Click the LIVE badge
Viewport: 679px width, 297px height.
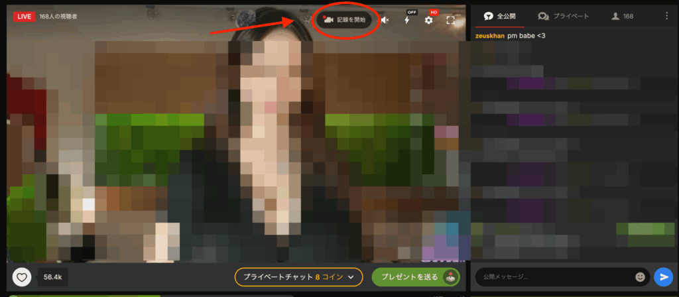(25, 17)
